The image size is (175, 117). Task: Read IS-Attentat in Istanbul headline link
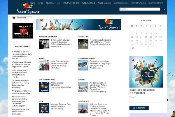pos(61,43)
